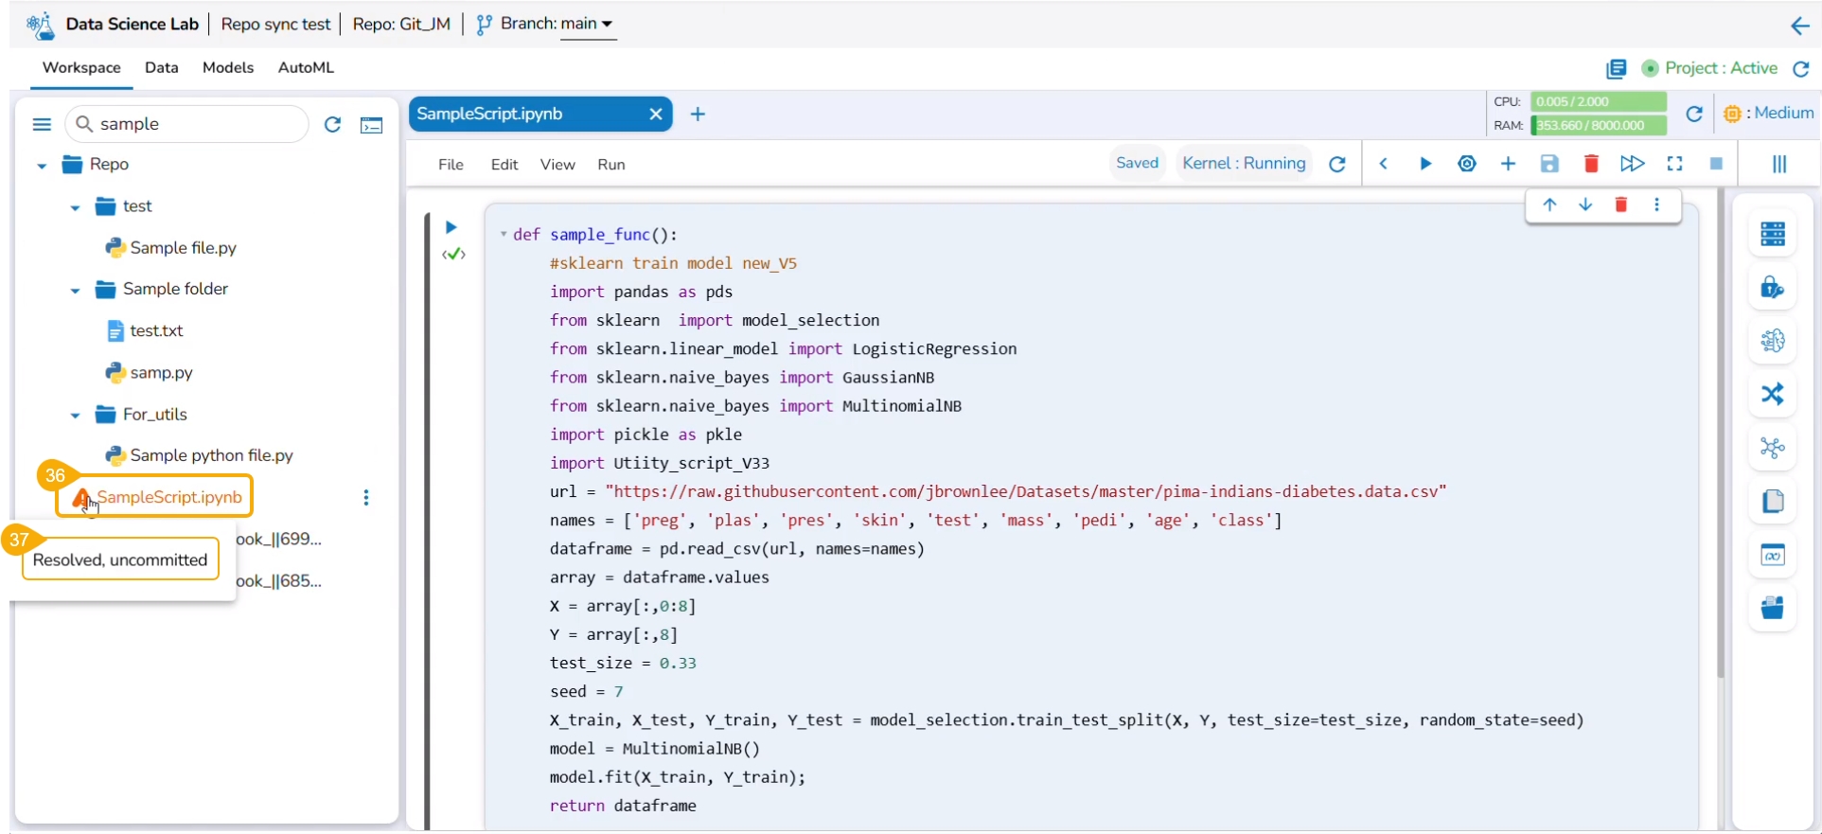This screenshot has height=834, width=1822.
Task: Click the run all cells fast-forward icon
Action: pos(1632,164)
